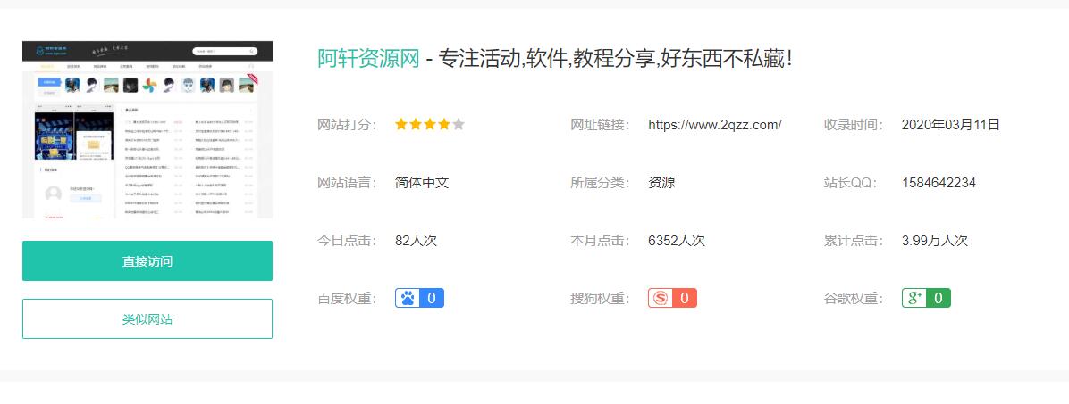The width and height of the screenshot is (1069, 404).
Task: Click the 直接访问 button
Action: (x=147, y=261)
